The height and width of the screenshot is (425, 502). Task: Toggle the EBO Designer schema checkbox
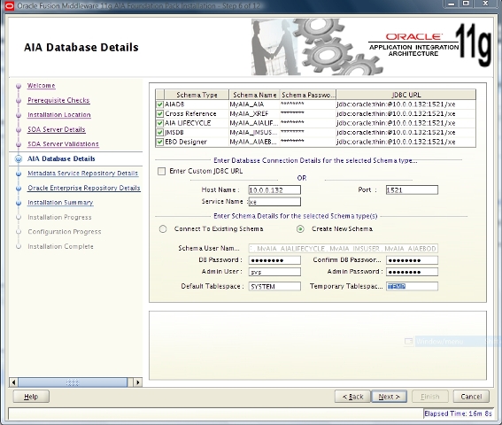click(159, 142)
